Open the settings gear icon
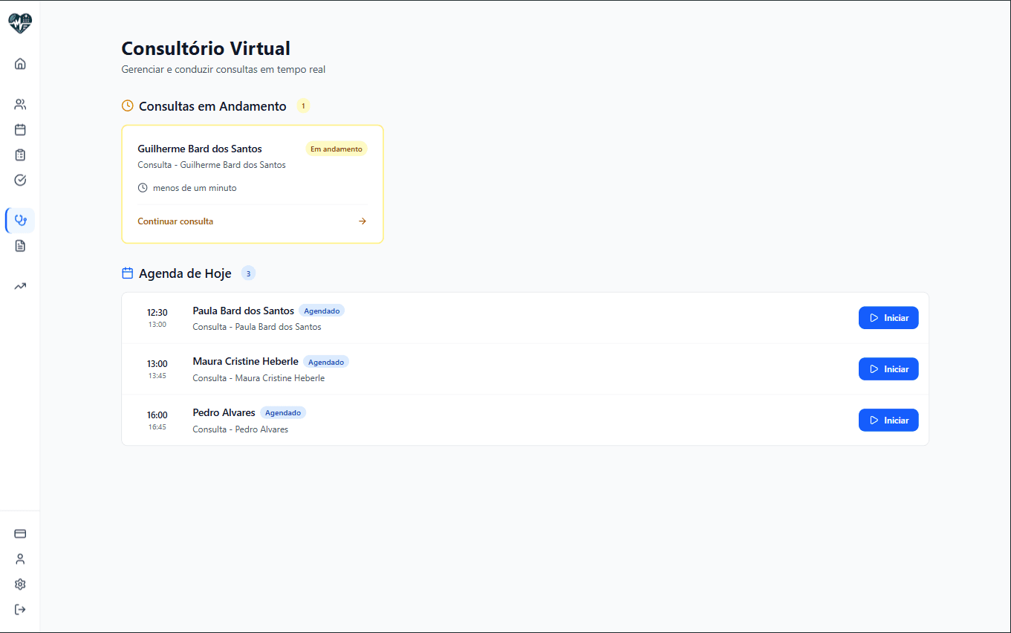This screenshot has width=1011, height=633. pos(20,584)
